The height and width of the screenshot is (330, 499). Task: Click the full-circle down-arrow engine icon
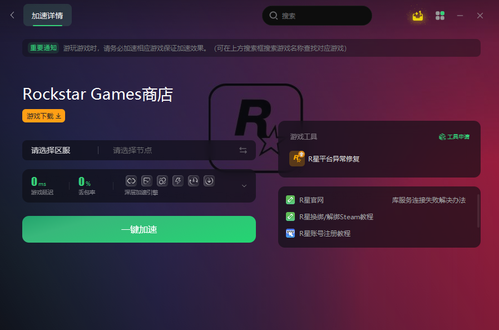tap(209, 181)
